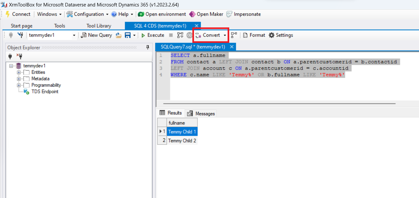Select the Programmability tree item
Image resolution: width=419 pixels, height=198 pixels.
[x=46, y=85]
